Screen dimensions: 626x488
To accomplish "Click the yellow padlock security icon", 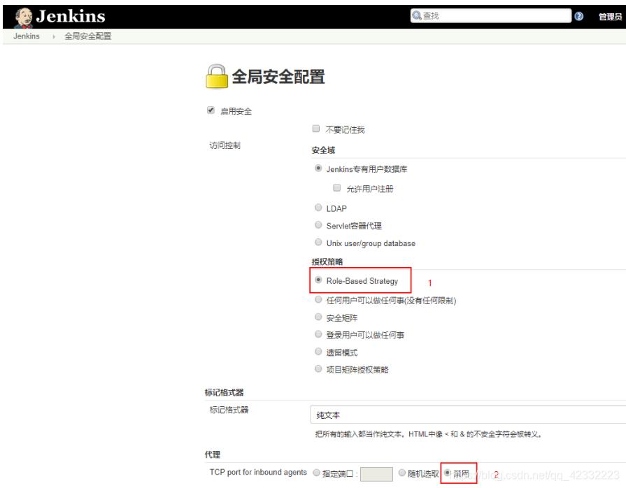I will point(216,76).
